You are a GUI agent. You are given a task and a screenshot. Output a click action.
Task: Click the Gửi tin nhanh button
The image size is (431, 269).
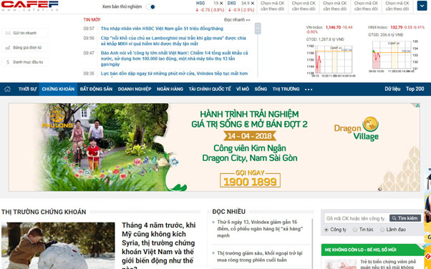pos(25,33)
